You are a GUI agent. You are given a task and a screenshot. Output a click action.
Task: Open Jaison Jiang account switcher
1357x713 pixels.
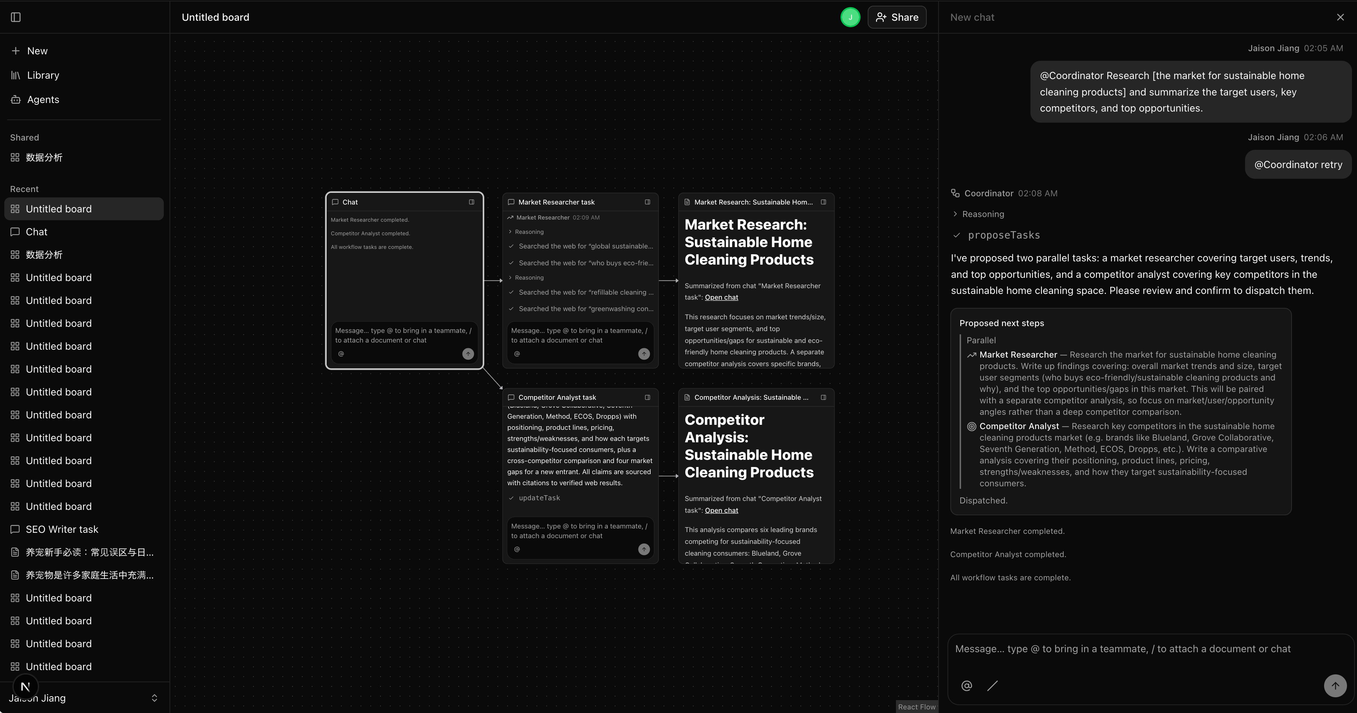[x=84, y=698]
